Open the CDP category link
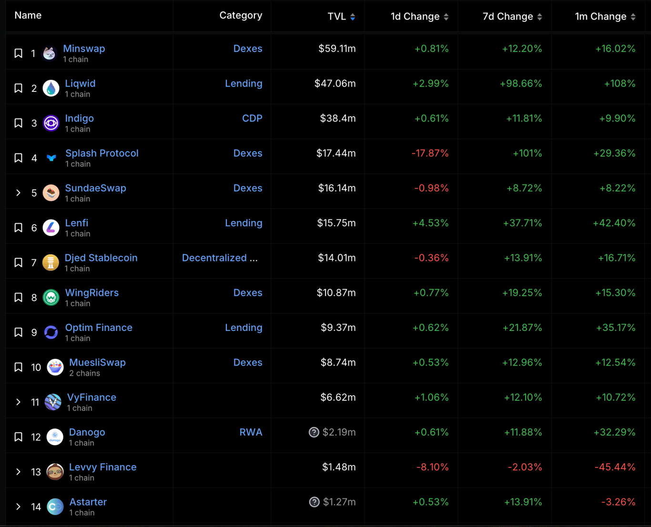 click(x=252, y=118)
